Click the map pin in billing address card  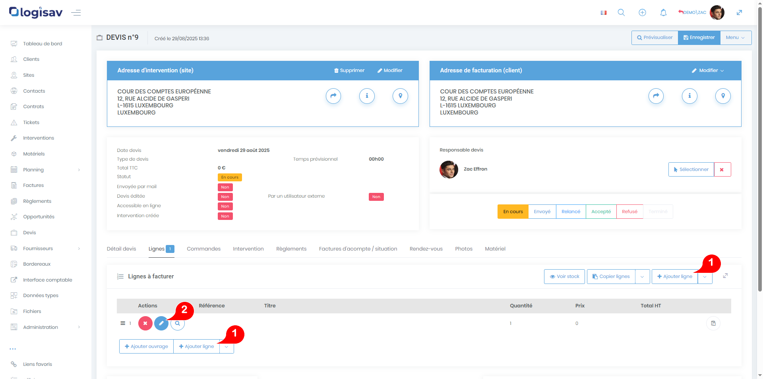[723, 96]
